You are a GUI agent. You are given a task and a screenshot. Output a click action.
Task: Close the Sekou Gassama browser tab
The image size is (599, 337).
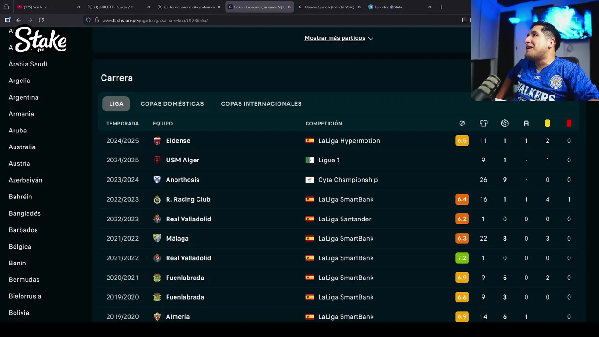pyautogui.click(x=289, y=7)
